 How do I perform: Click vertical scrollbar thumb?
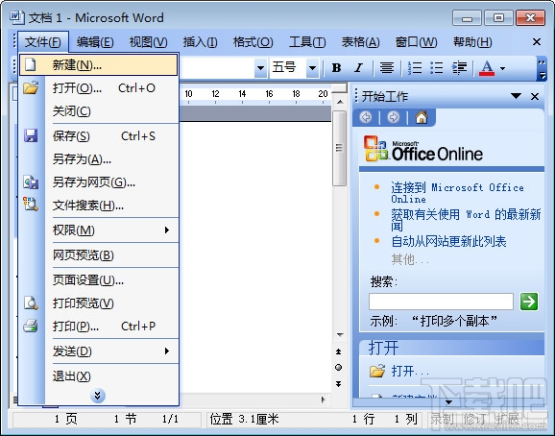[340, 148]
